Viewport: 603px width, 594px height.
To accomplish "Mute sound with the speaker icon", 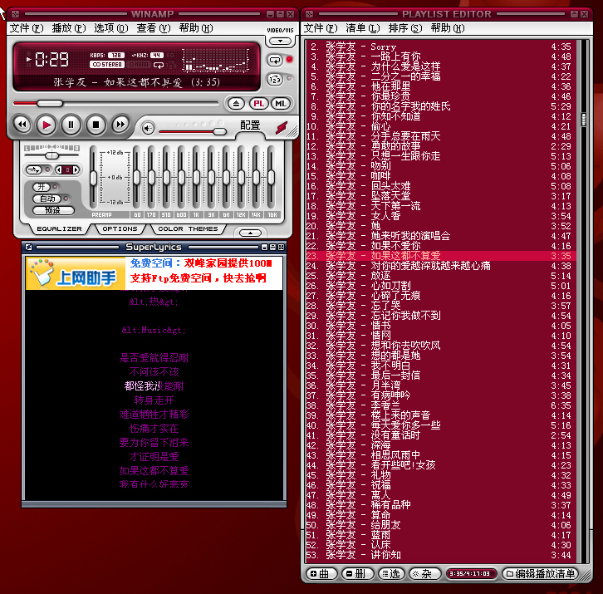I will [x=148, y=128].
